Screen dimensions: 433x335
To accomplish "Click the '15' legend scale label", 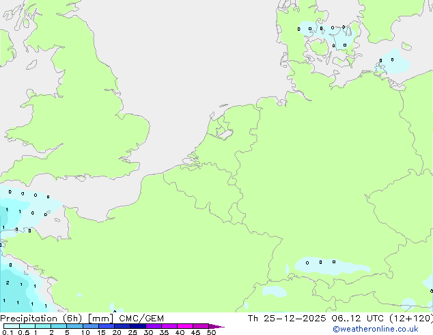I will (x=101, y=332).
